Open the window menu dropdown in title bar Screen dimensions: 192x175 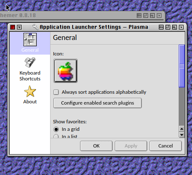tap(19, 27)
